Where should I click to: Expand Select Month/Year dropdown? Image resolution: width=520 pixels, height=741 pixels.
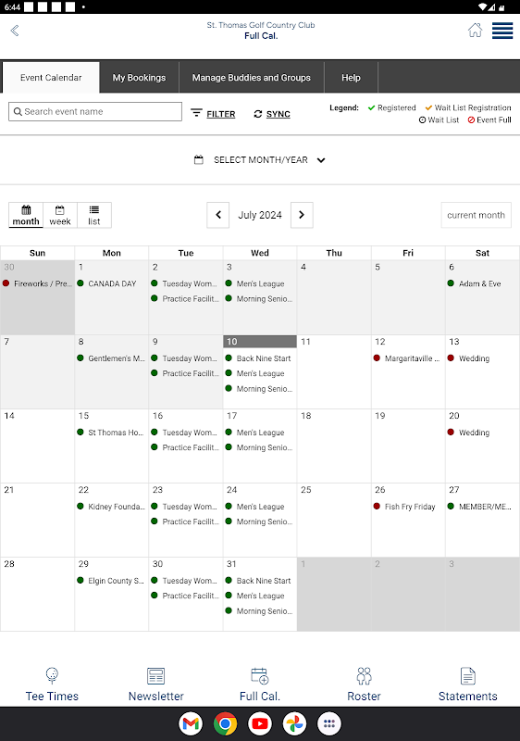(260, 159)
